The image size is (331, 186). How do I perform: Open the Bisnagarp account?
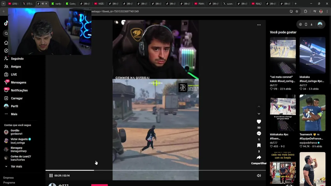15,149
